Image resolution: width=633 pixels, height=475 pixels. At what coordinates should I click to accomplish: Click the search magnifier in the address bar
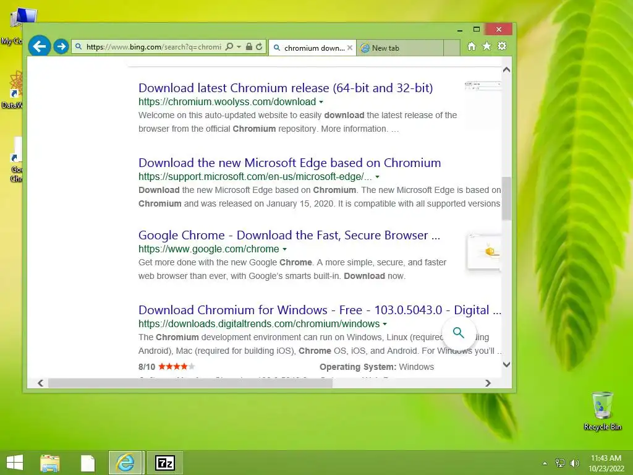tap(229, 47)
